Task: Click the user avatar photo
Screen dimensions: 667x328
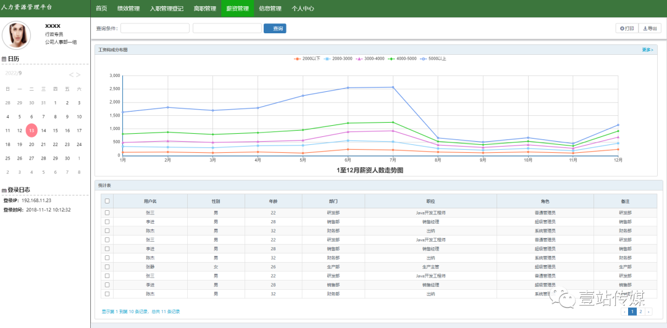Action: coord(17,35)
